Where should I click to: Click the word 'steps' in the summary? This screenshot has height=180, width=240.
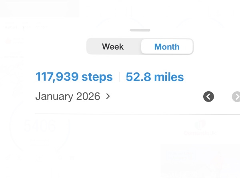tap(97, 77)
